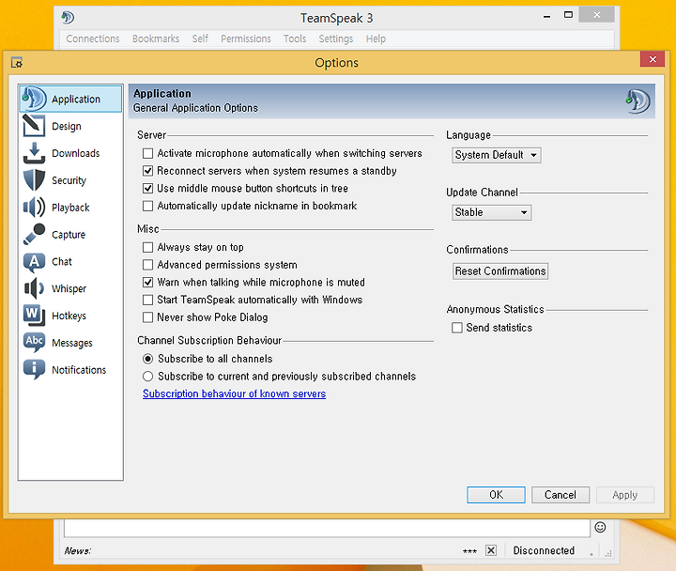Select the Application headset icon in sidebar
The width and height of the screenshot is (676, 571).
click(34, 99)
